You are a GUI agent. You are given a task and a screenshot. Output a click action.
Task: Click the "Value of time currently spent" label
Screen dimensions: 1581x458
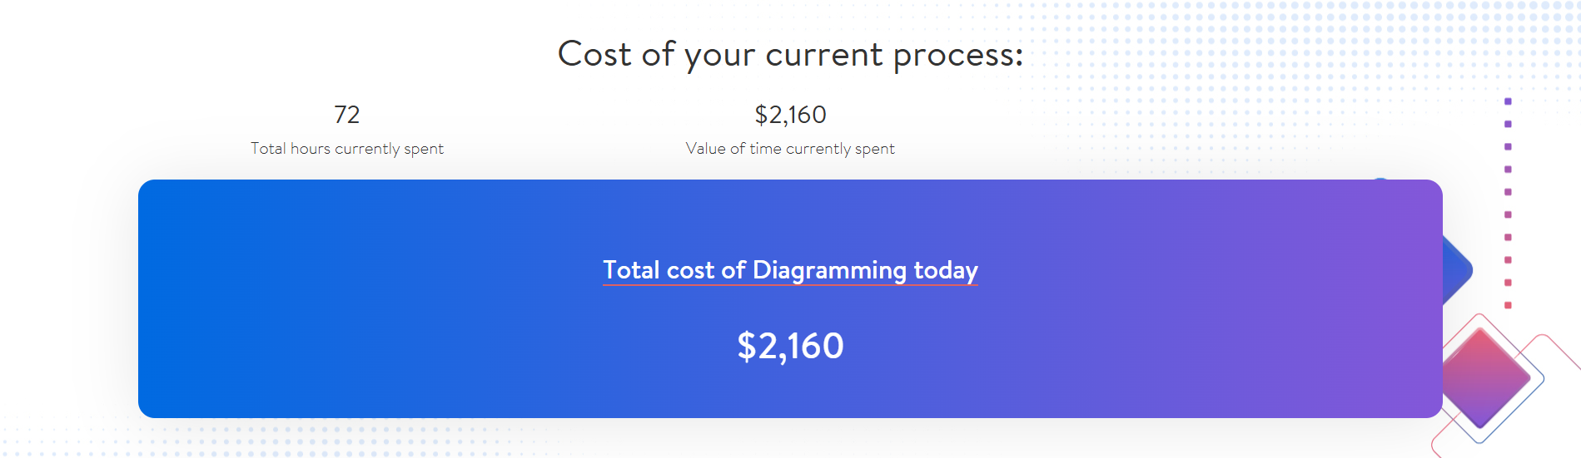[x=790, y=149]
